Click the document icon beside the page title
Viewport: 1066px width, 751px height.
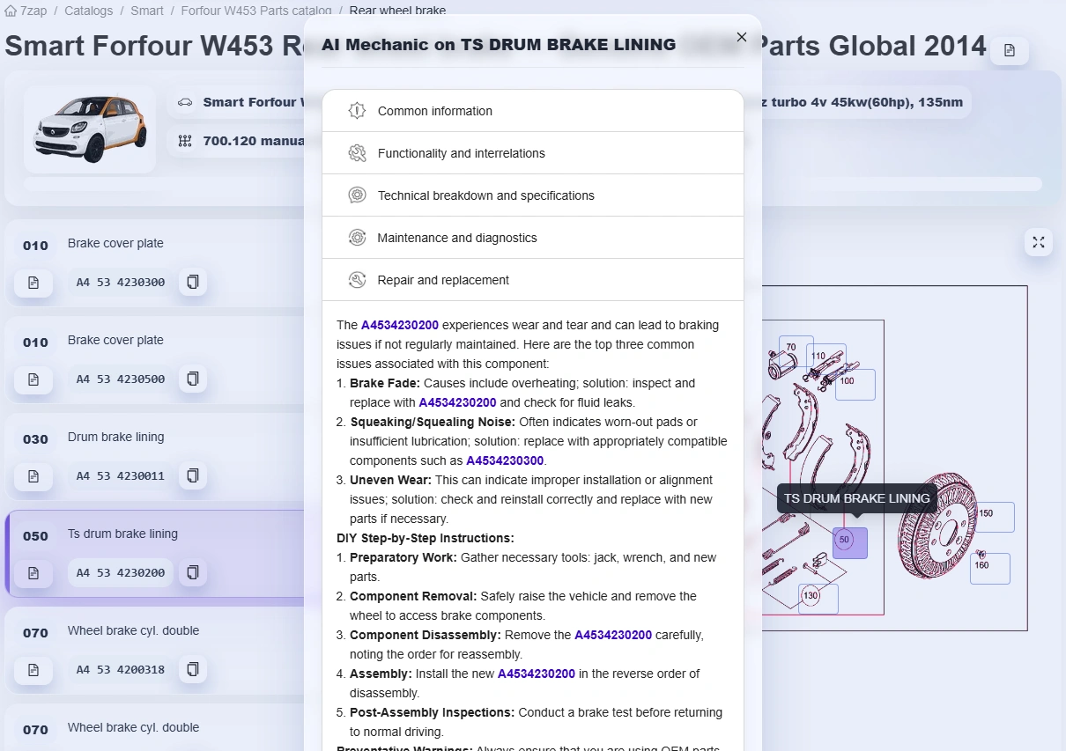[x=1010, y=50]
